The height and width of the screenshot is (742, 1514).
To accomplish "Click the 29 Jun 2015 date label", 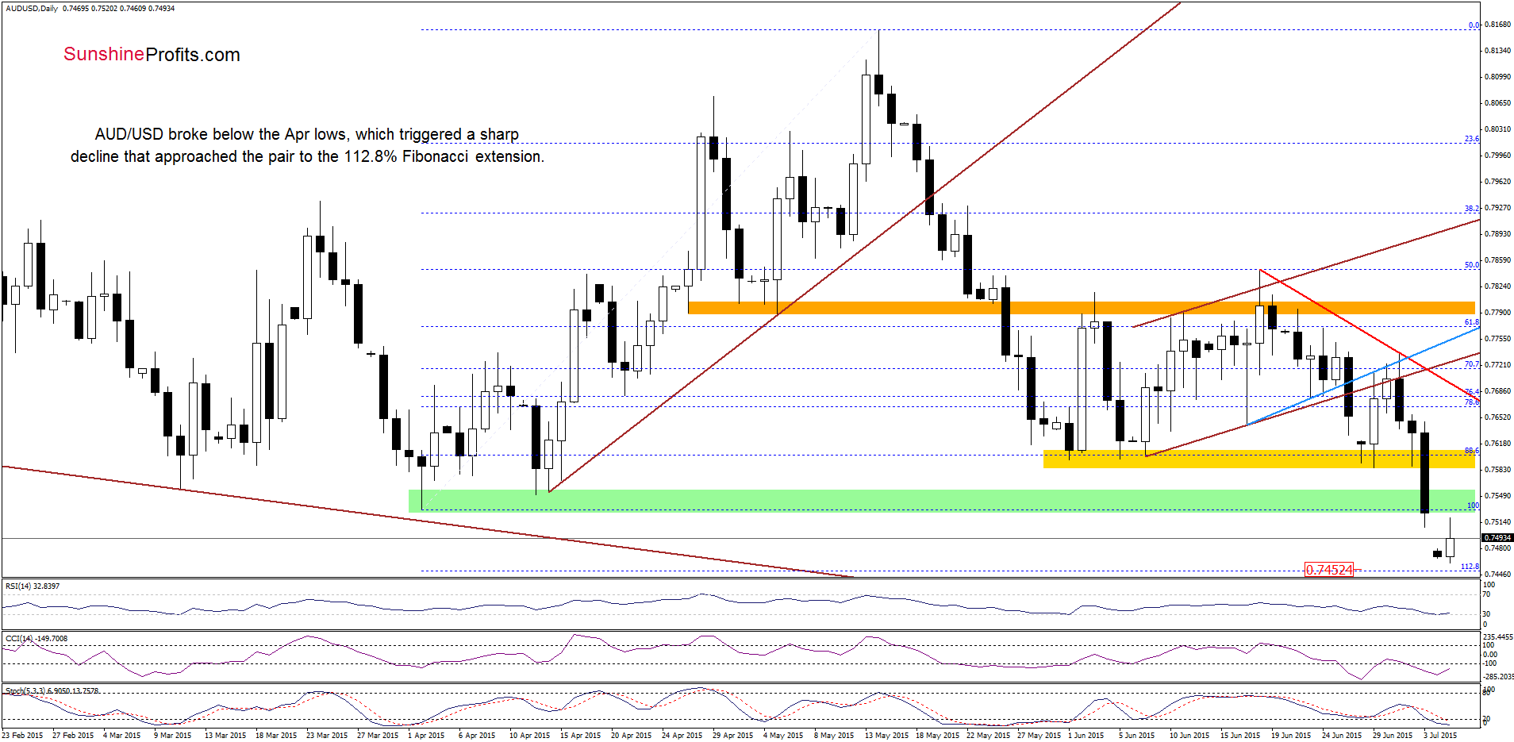I will pos(1393,735).
